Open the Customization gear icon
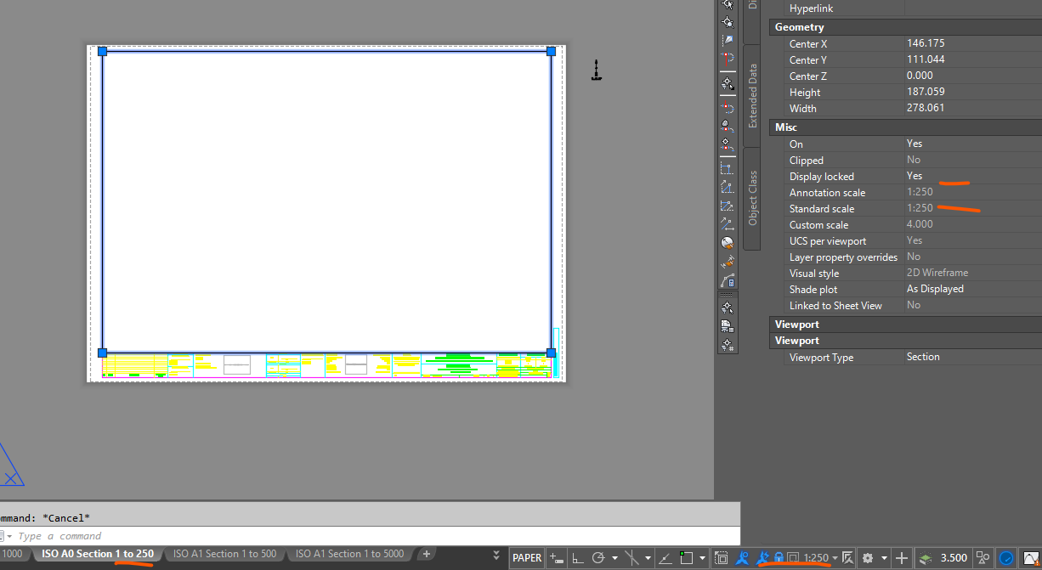 click(x=867, y=558)
